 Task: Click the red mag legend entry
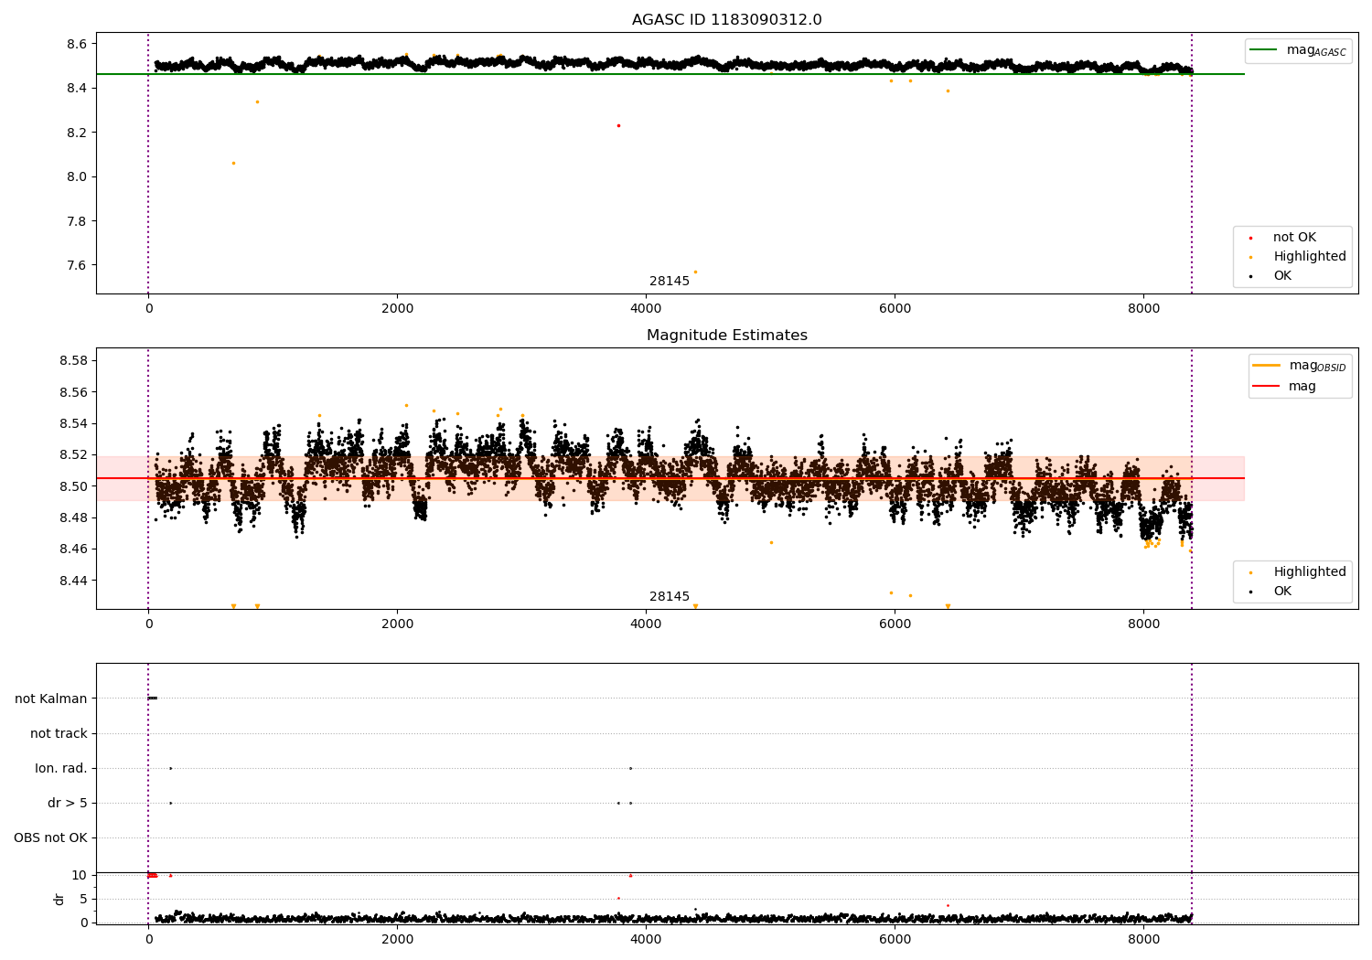[1285, 387]
